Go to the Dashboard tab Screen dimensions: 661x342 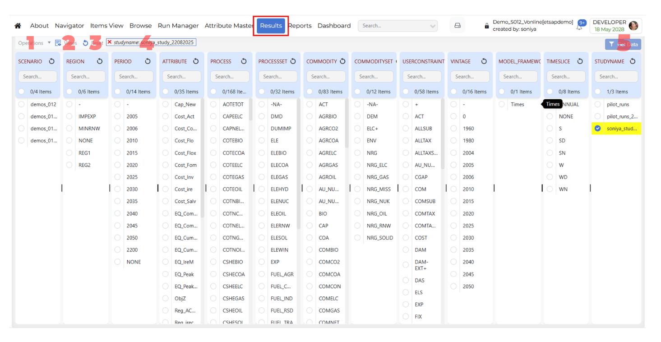coord(334,26)
